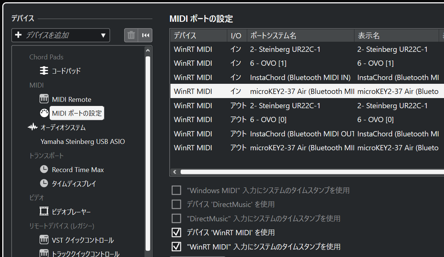Image resolution: width=444 pixels, height=257 pixels.
Task: Click the port system name 6 - OVO [1]
Action: [x=268, y=63]
